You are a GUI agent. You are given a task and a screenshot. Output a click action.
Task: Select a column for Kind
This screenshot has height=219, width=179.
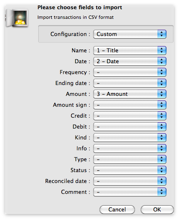[130, 138]
